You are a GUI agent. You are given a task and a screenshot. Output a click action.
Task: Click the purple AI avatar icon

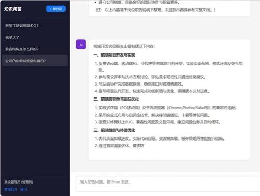pyautogui.click(x=81, y=45)
